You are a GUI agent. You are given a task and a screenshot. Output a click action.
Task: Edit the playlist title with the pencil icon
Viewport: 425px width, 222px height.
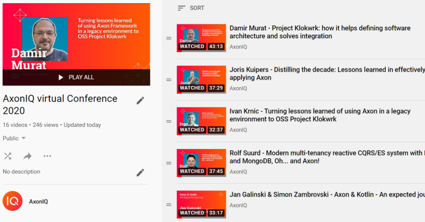click(x=140, y=100)
